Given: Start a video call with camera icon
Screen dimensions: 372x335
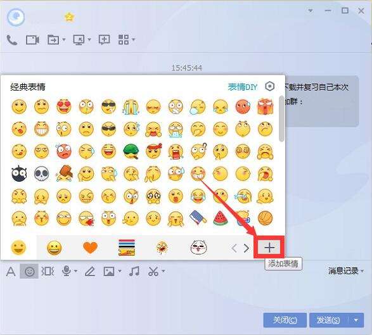Looking at the screenshot, I should [33, 40].
